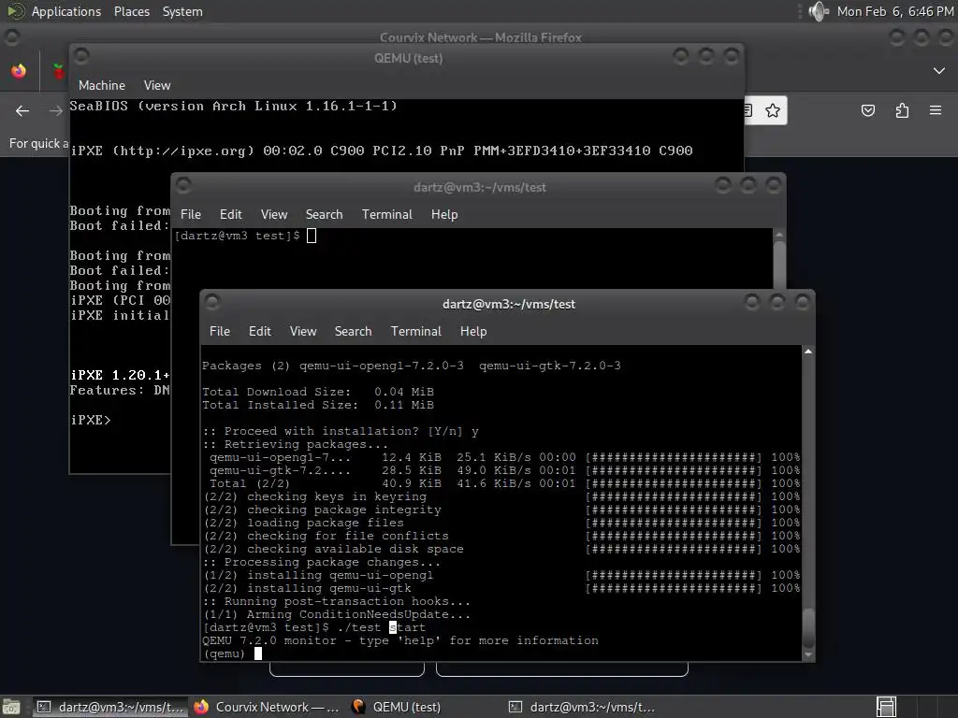Open the Applications menu in top panel
The height and width of the screenshot is (718, 958).
pos(66,11)
